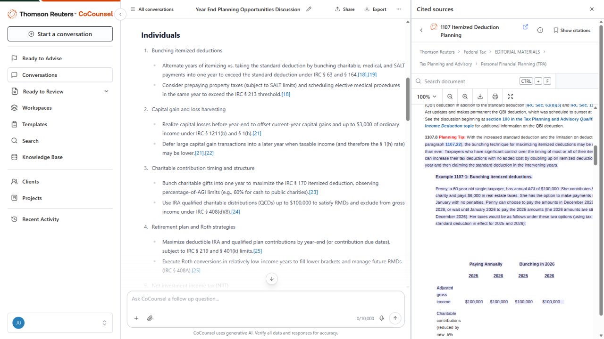The width and height of the screenshot is (604, 339).
Task: Click the microphone voice input icon
Action: click(x=381, y=318)
